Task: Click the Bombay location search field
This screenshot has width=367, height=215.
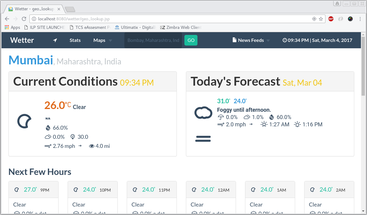Action: 153,40
